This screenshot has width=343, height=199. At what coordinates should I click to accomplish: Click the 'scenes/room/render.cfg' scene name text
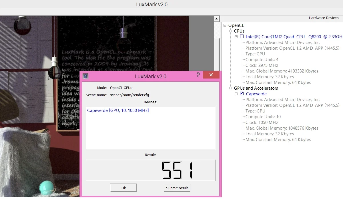129,95
